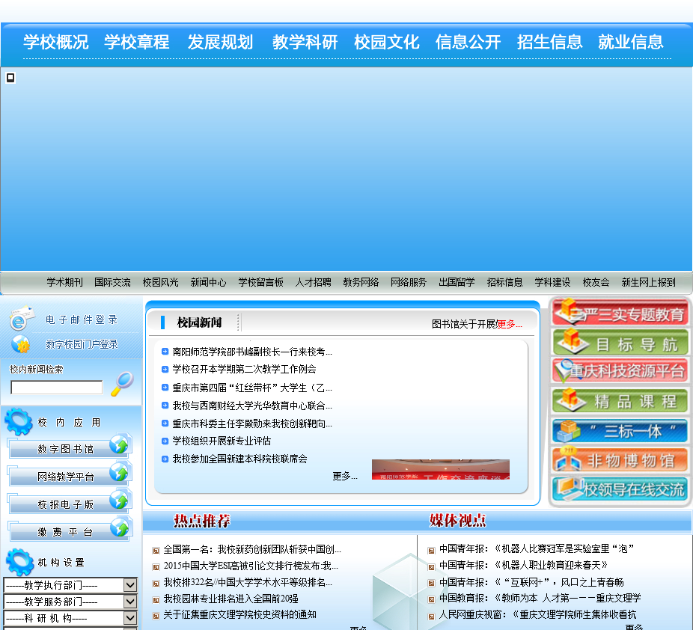
Task: Expand the 科研机构 dropdown
Action: 130,617
